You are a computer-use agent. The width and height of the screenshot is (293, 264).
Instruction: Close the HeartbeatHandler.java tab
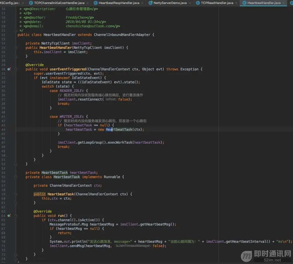pos(283,3)
